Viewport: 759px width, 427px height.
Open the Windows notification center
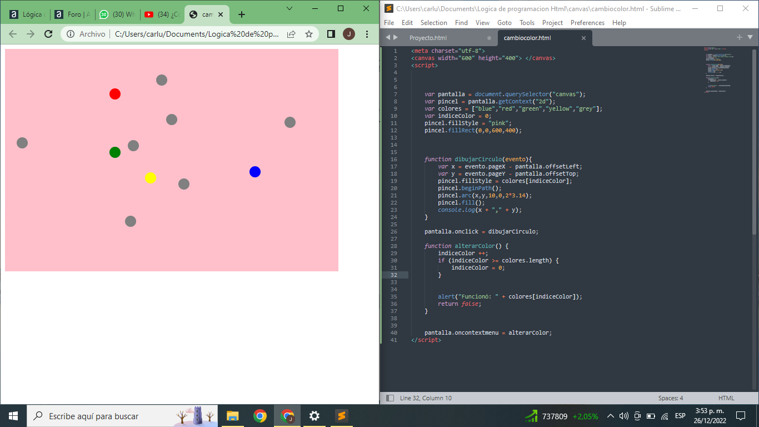click(x=741, y=416)
